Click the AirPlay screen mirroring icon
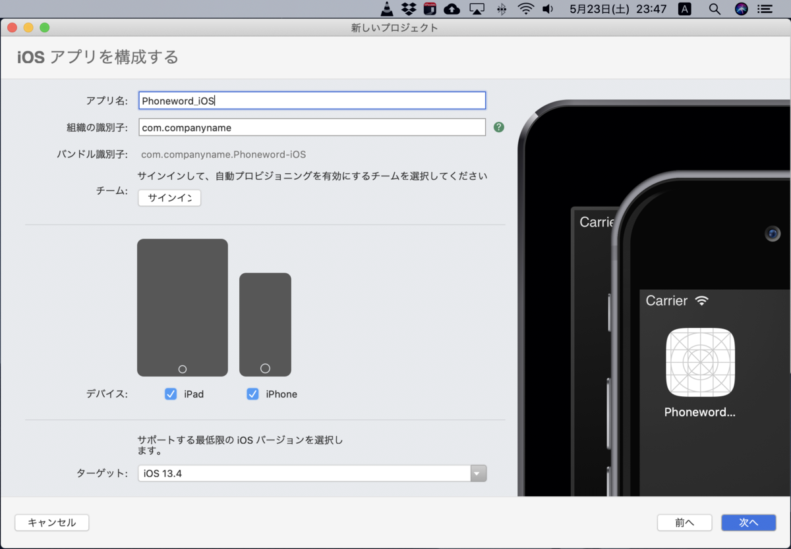 click(x=477, y=9)
